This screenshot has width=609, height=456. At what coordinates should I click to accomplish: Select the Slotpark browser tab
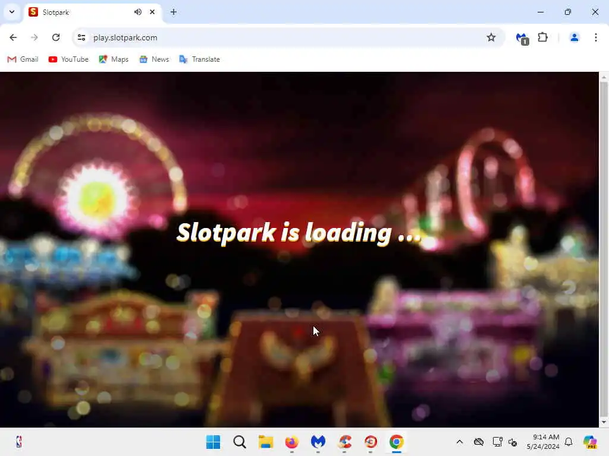93,12
